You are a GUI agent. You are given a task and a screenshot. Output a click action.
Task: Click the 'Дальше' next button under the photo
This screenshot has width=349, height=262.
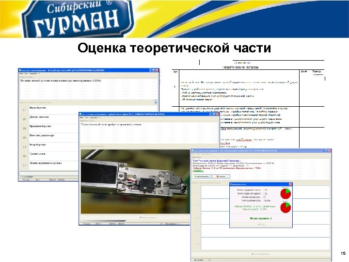[149, 217]
